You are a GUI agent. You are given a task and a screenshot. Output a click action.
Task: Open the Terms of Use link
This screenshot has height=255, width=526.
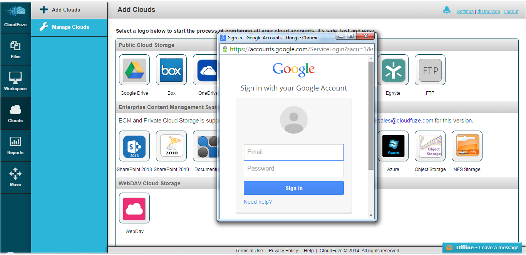(249, 251)
